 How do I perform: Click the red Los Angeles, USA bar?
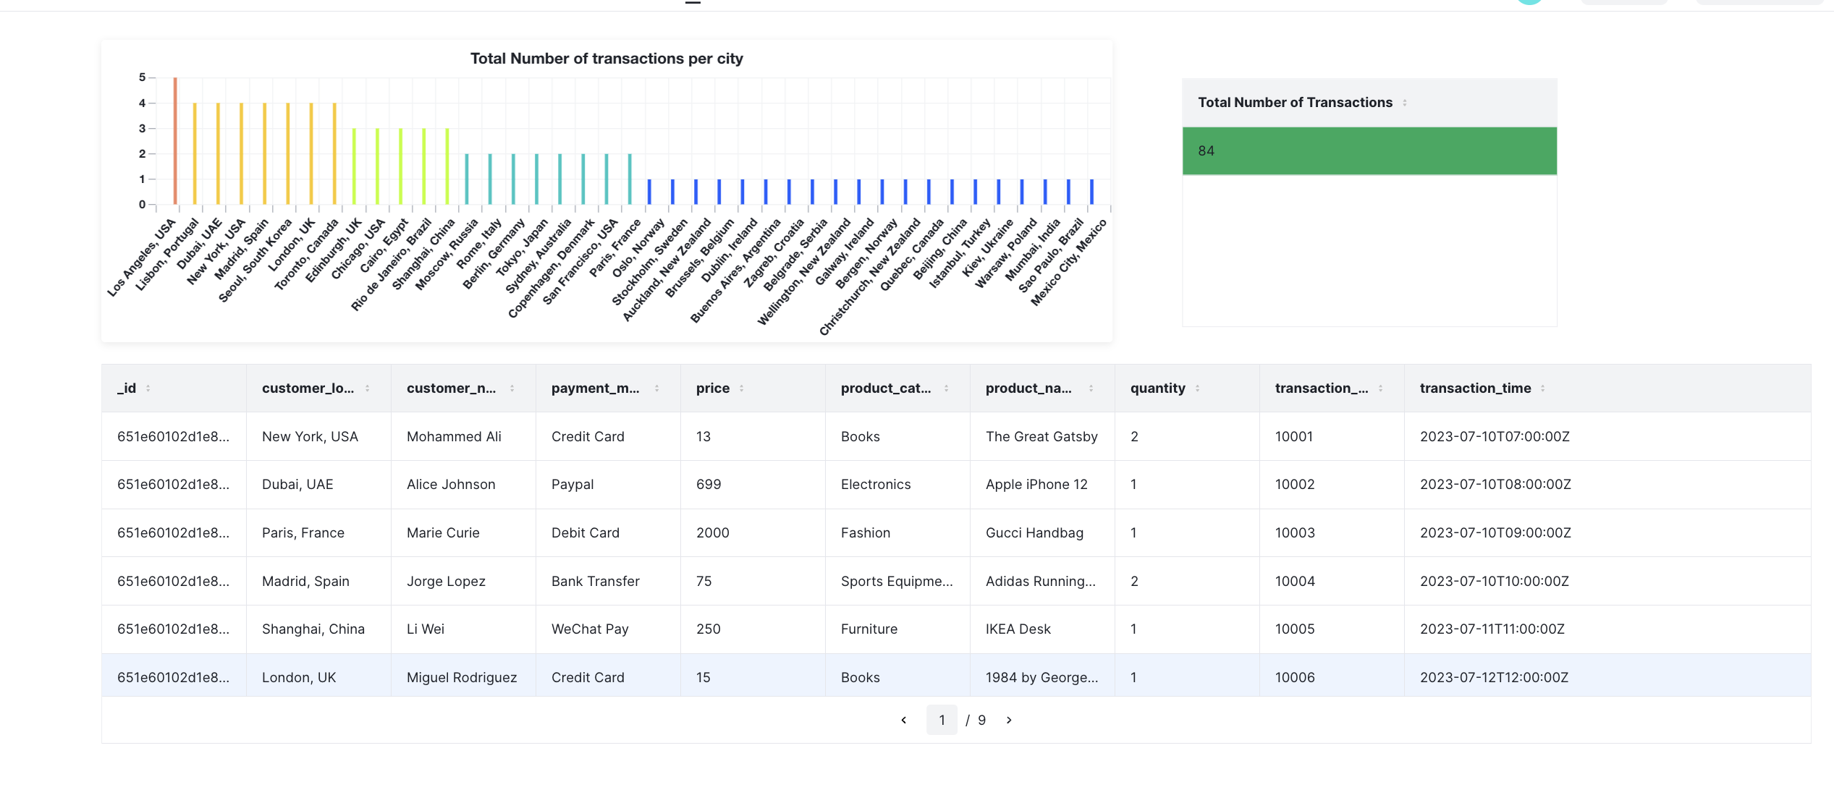click(175, 141)
